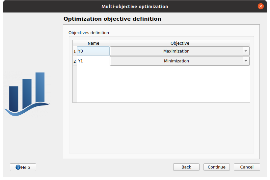This screenshot has width=270, height=180.
Task: Select row header 1 in table
Action: [x=75, y=51]
